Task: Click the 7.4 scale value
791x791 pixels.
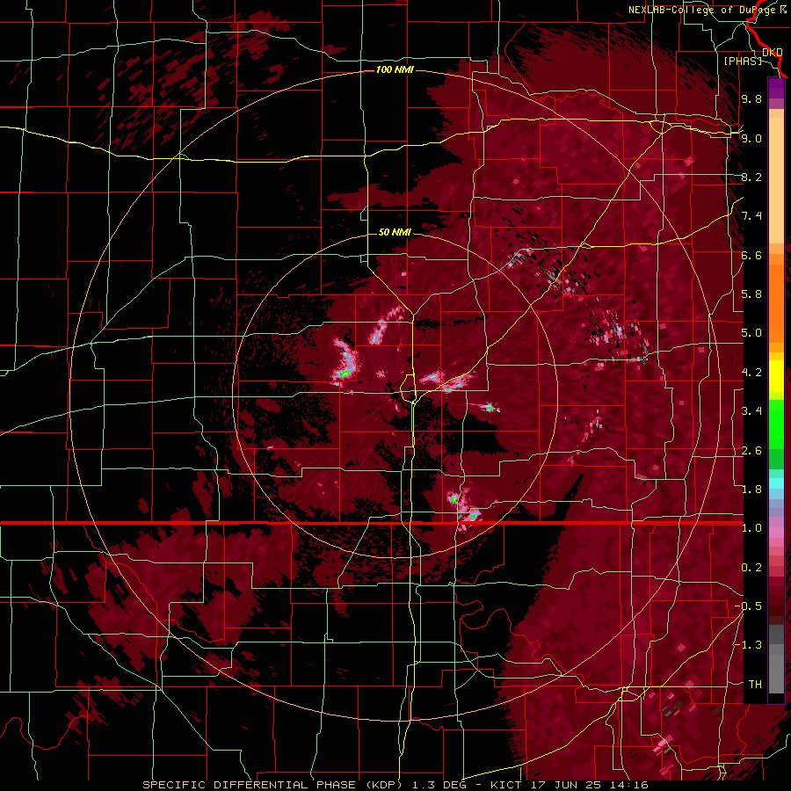Action: click(751, 216)
